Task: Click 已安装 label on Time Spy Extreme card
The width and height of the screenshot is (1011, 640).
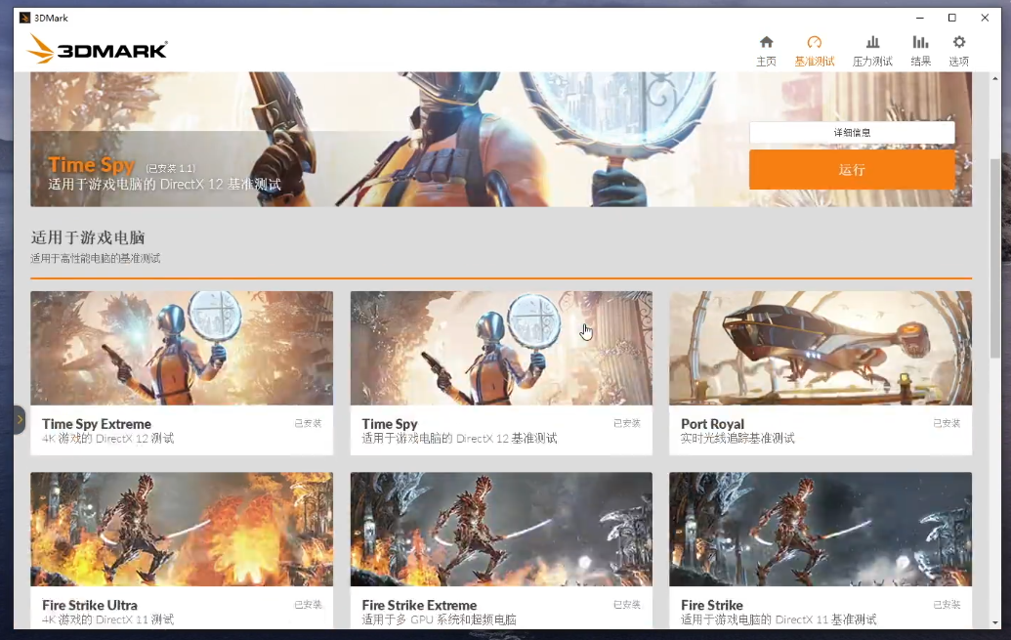Action: (308, 423)
